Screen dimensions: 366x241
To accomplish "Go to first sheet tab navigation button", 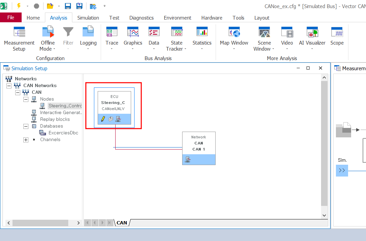I will click(x=87, y=222).
